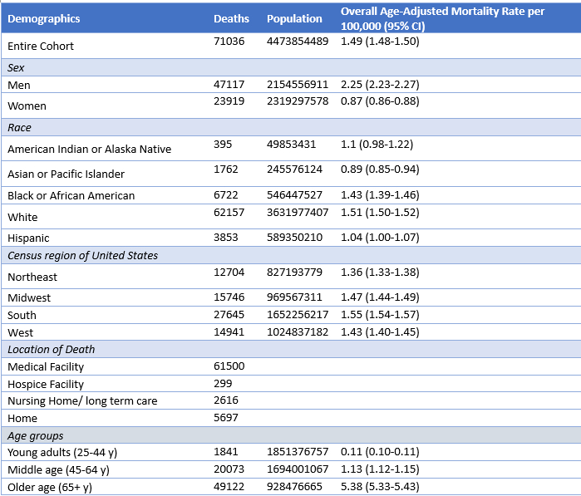The height and width of the screenshot is (496, 581).
Task: Select the Men deaths value 47117
Action: 229,84
